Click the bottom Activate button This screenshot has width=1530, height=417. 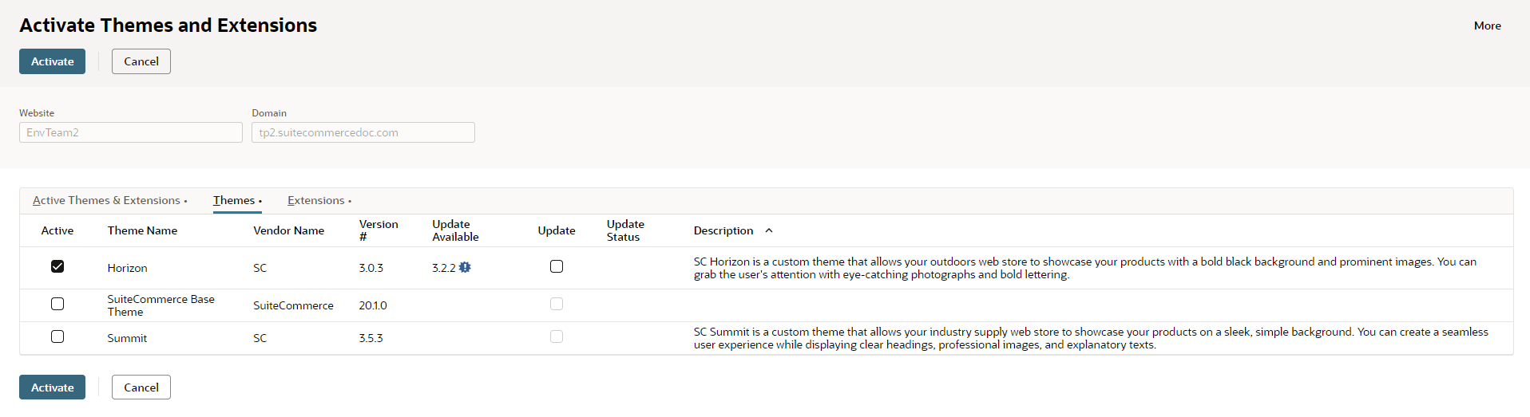pos(52,387)
